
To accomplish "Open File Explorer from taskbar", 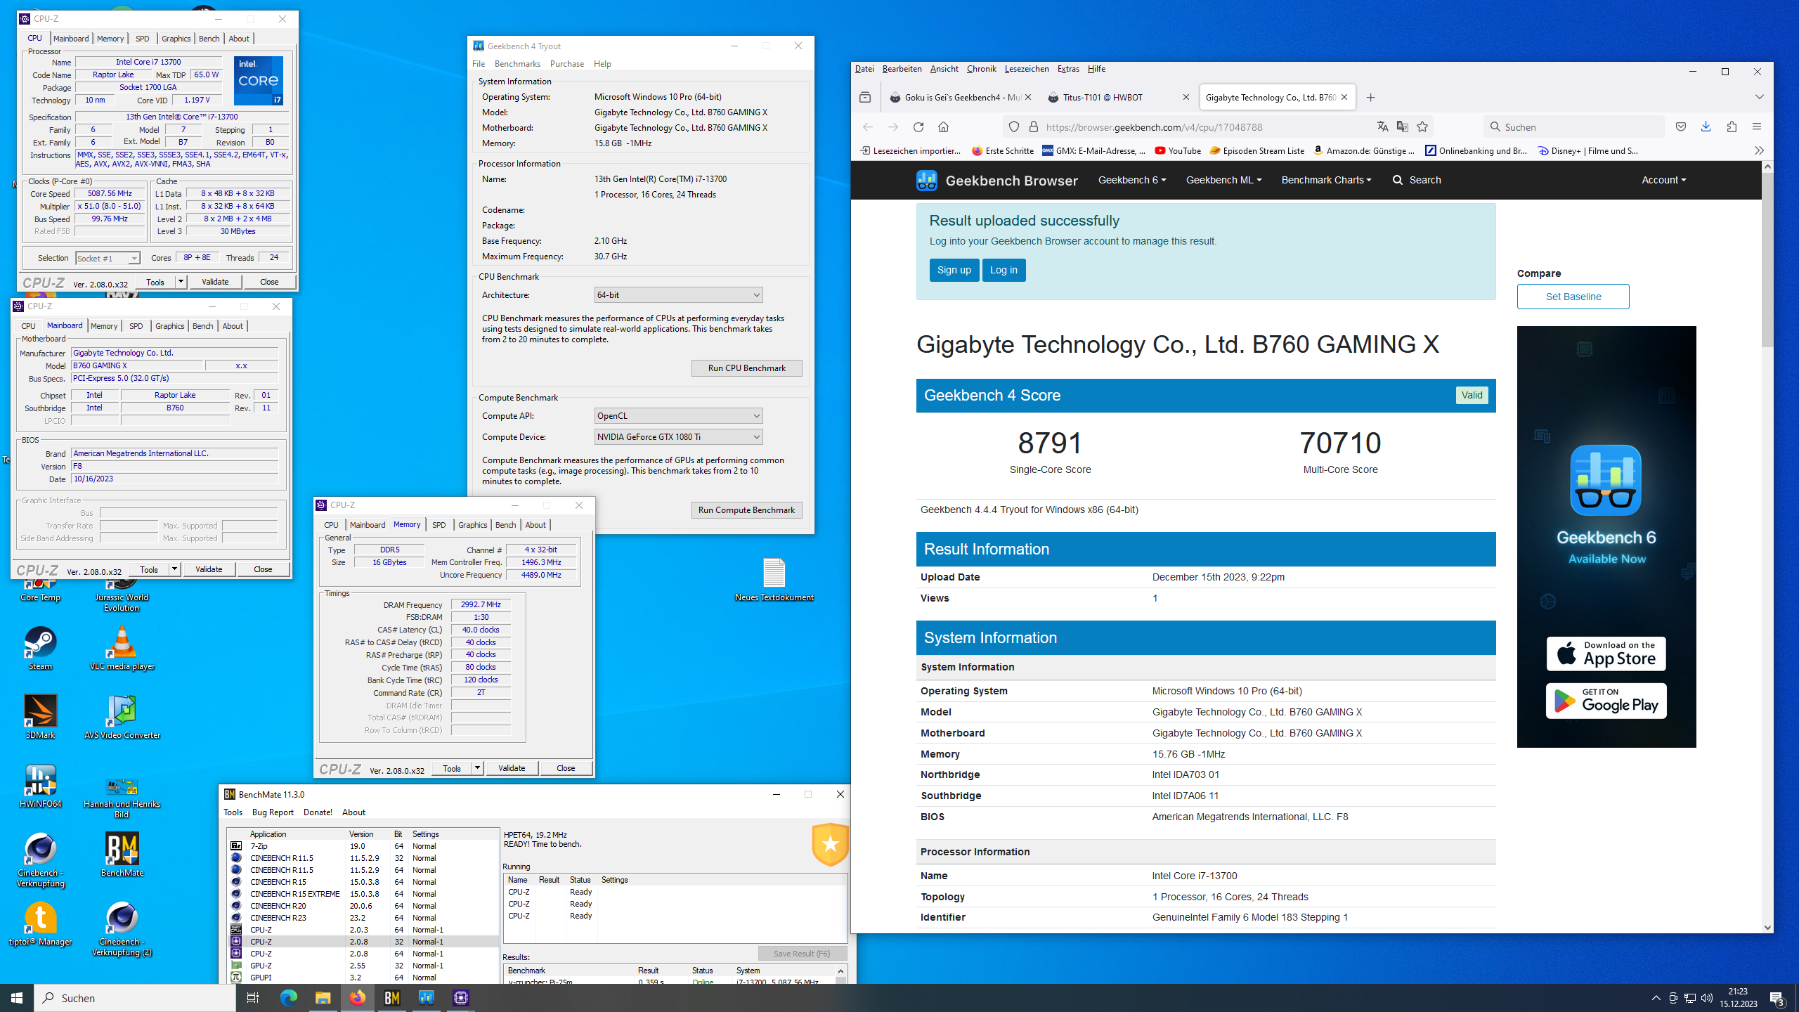I will 323,998.
